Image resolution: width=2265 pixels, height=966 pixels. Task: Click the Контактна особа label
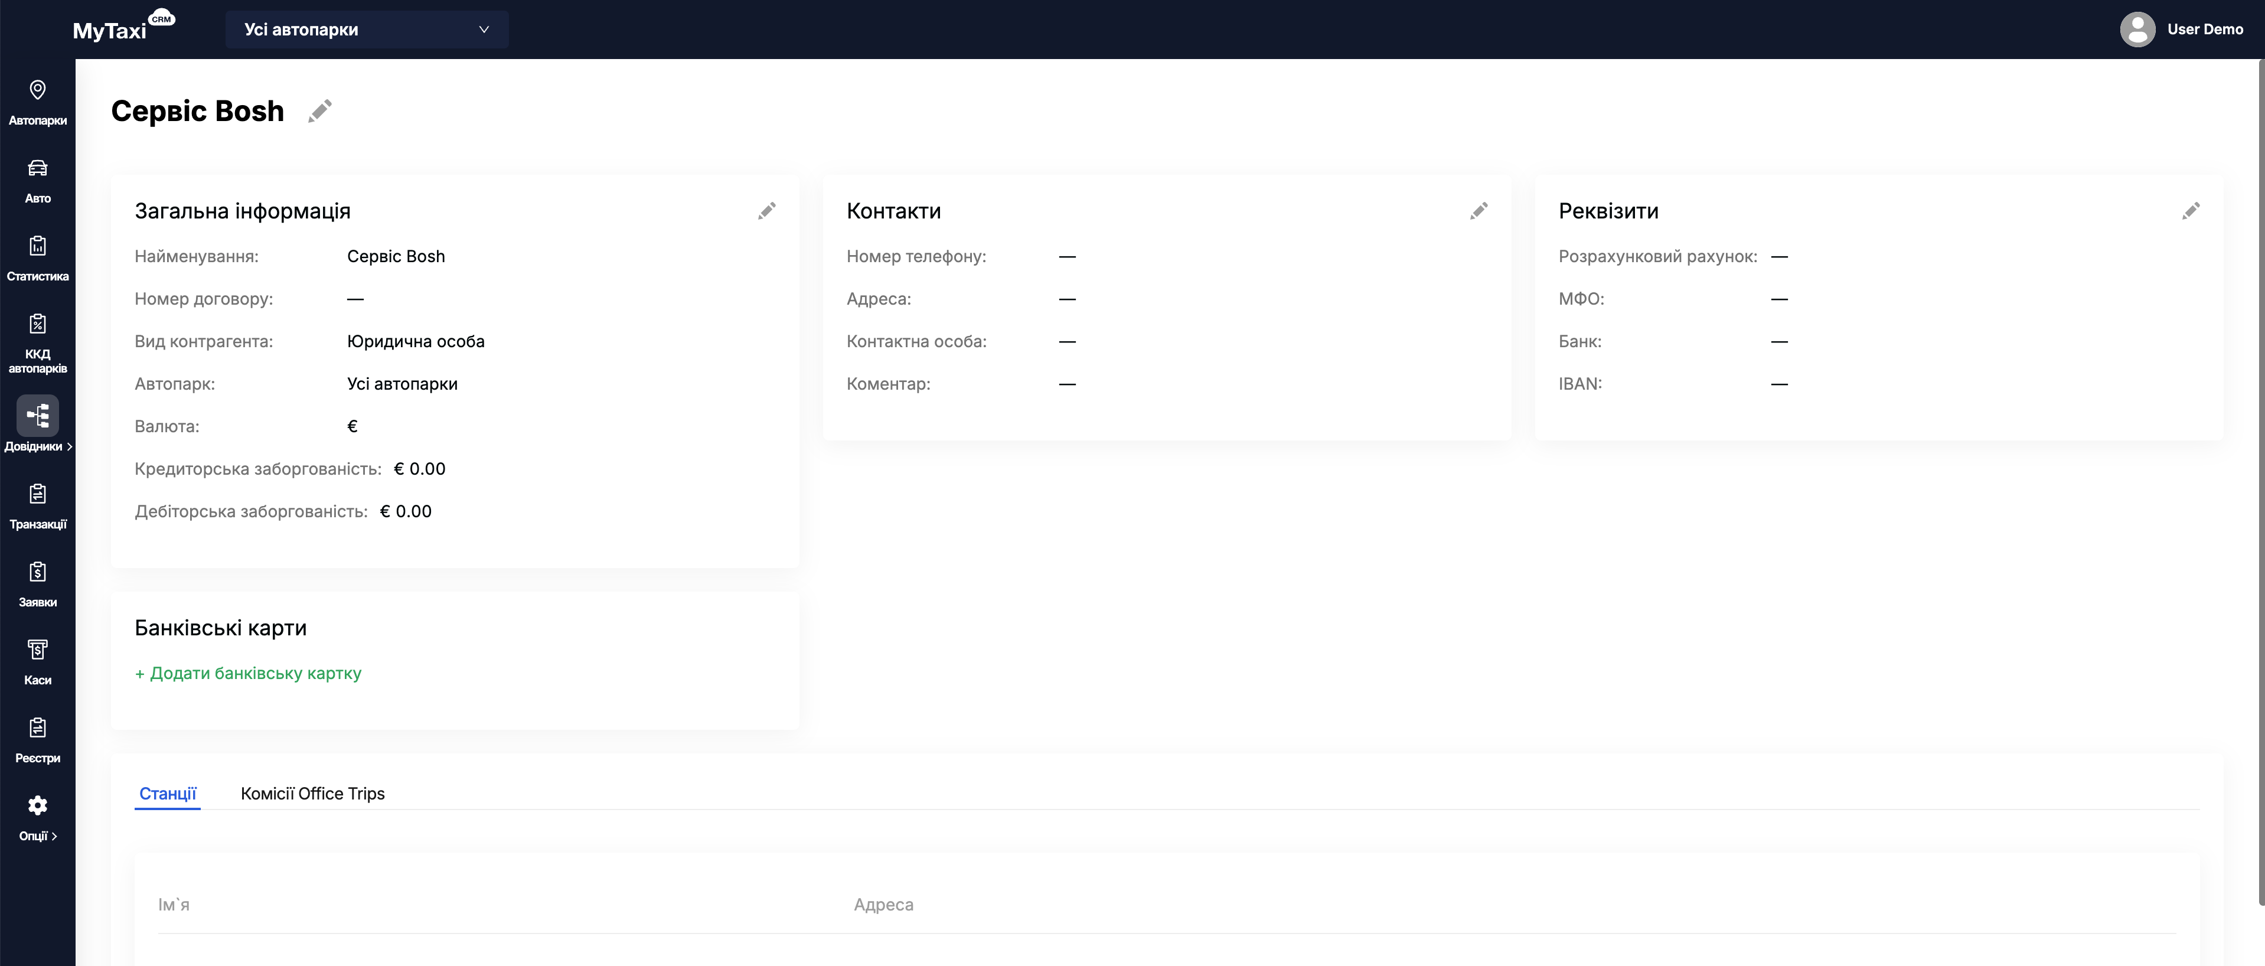coord(916,341)
